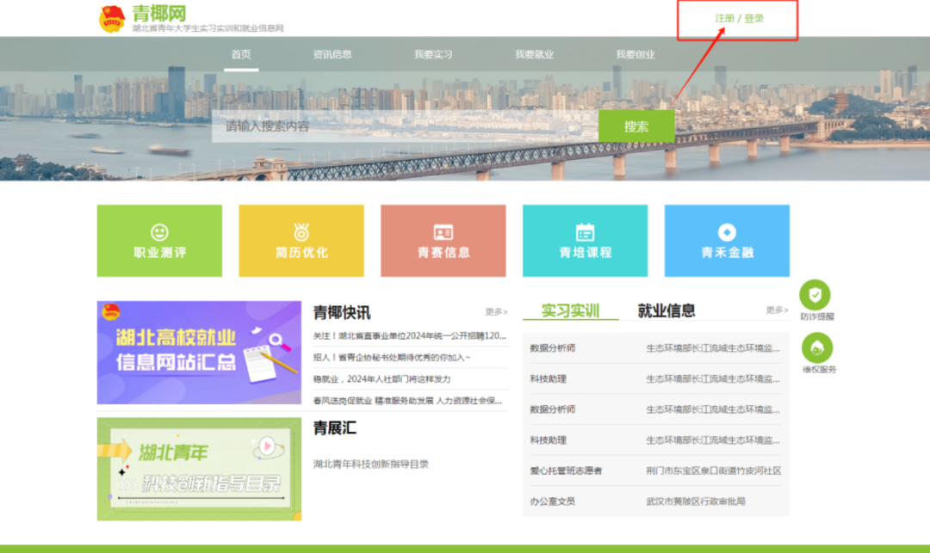Open news 稳就业，2024年人社部门将这样发力
The width and height of the screenshot is (930, 553).
[x=382, y=379]
